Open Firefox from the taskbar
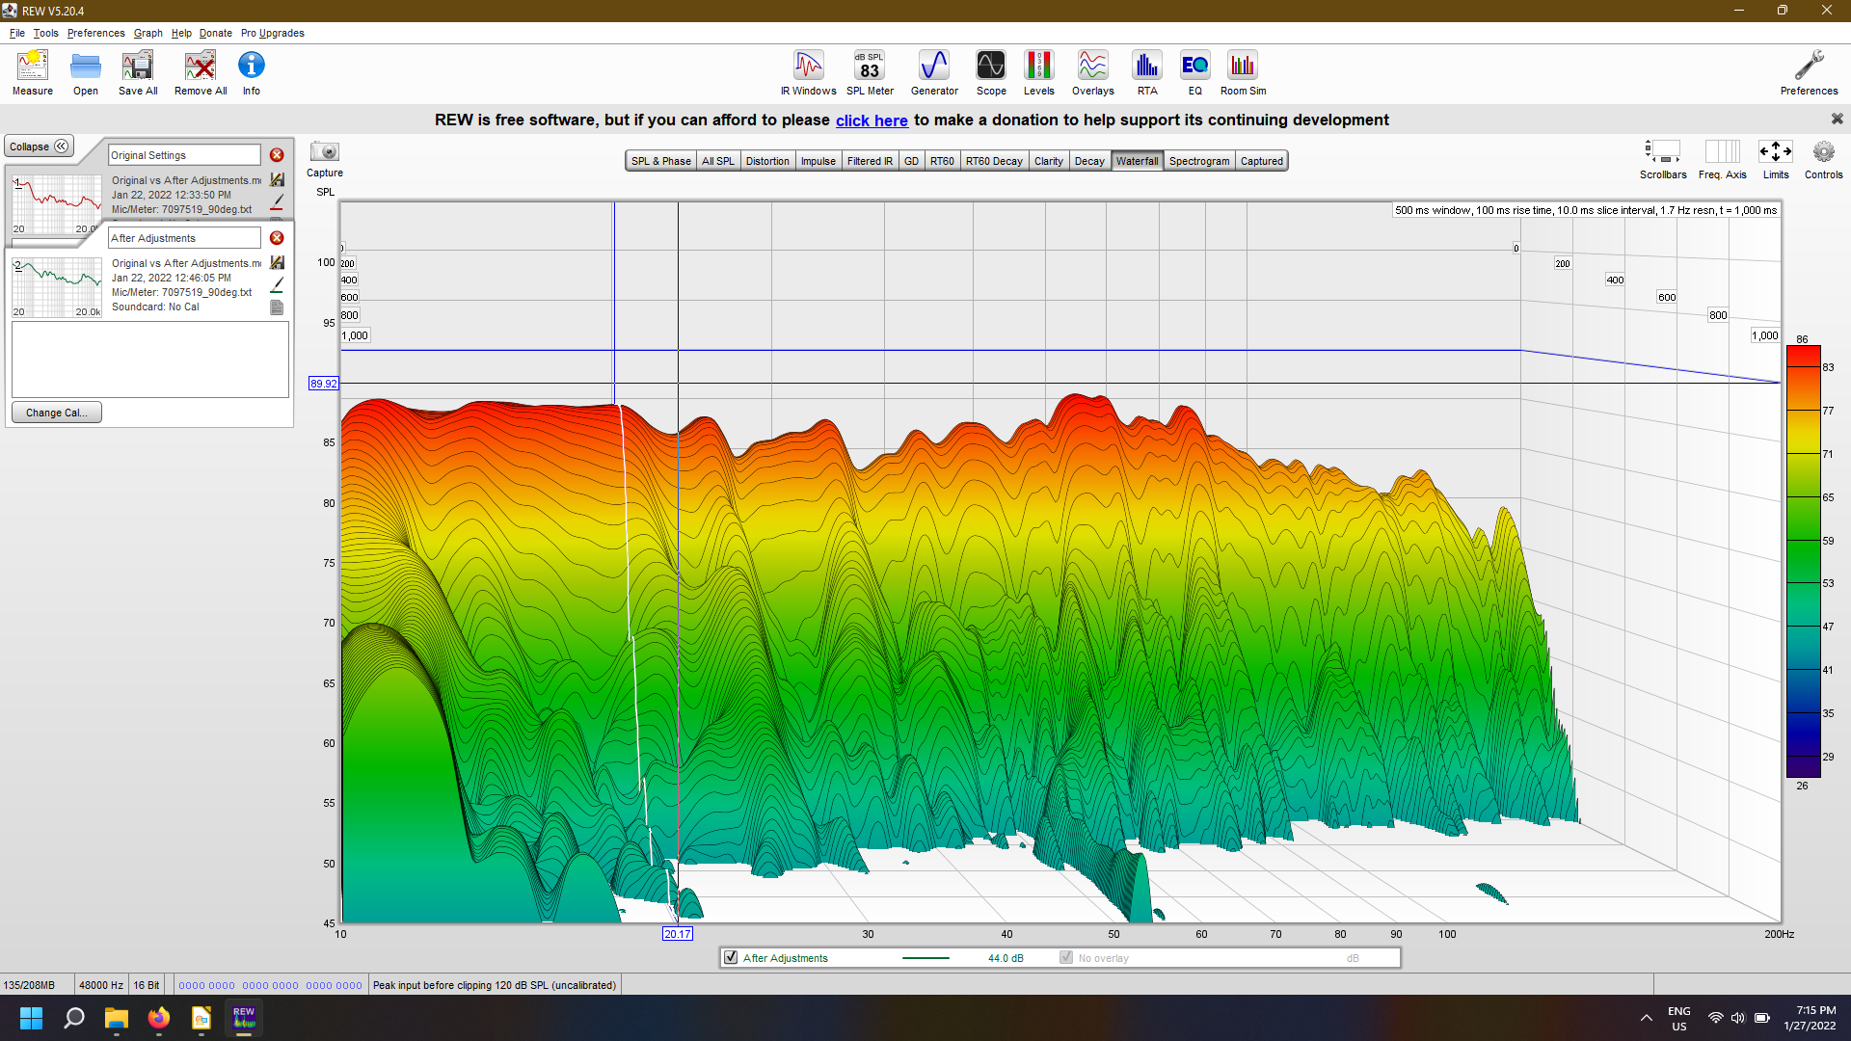Viewport: 1851px width, 1041px height. [x=159, y=1018]
